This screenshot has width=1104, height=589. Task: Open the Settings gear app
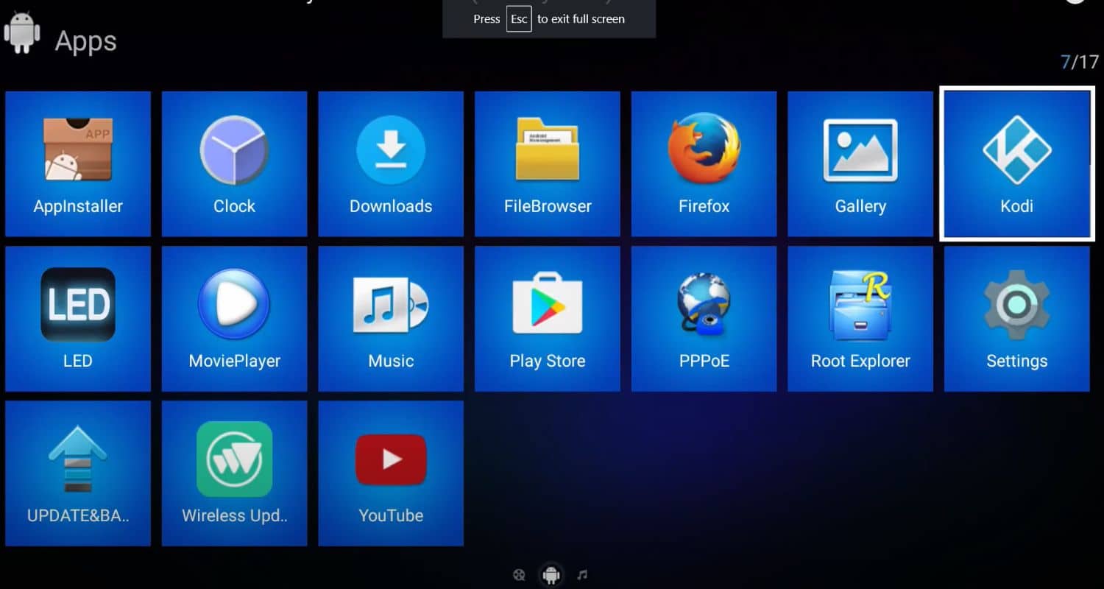(x=1017, y=319)
